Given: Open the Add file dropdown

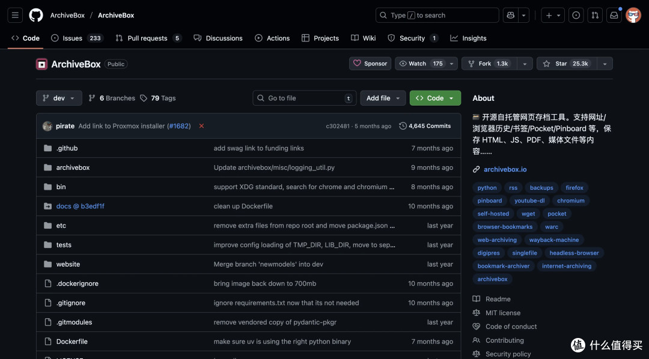Looking at the screenshot, I should pyautogui.click(x=383, y=98).
